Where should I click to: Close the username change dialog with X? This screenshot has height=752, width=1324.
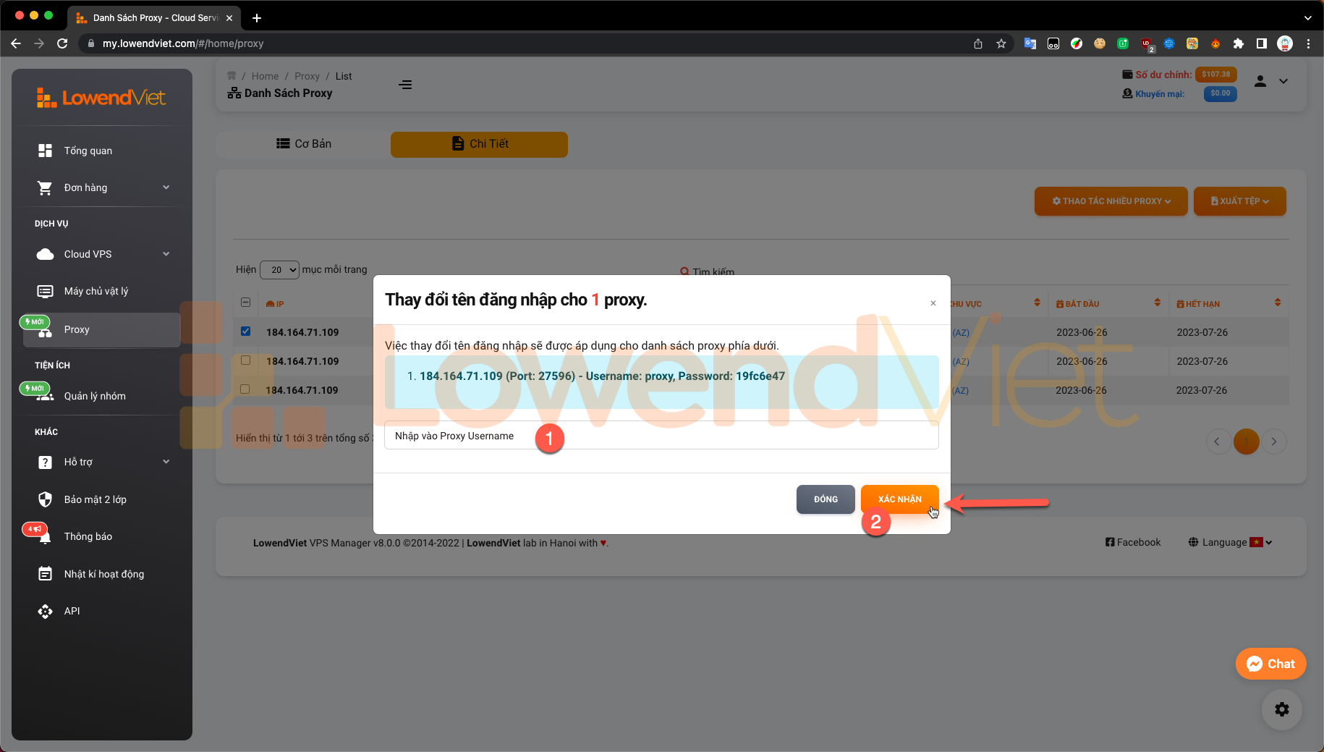pyautogui.click(x=933, y=303)
